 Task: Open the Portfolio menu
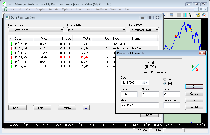coord(101,9)
